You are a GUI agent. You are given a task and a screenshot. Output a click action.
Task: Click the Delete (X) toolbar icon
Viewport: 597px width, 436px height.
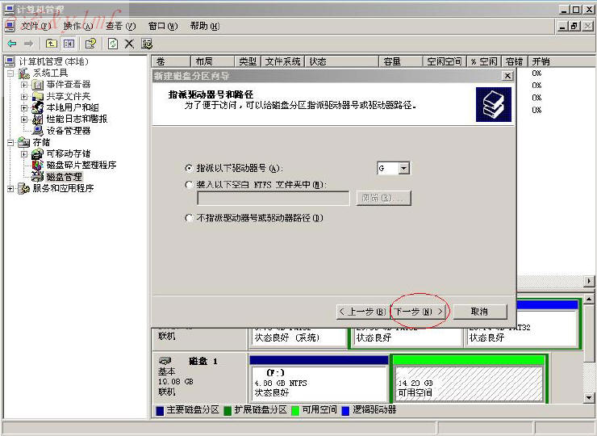pyautogui.click(x=129, y=44)
